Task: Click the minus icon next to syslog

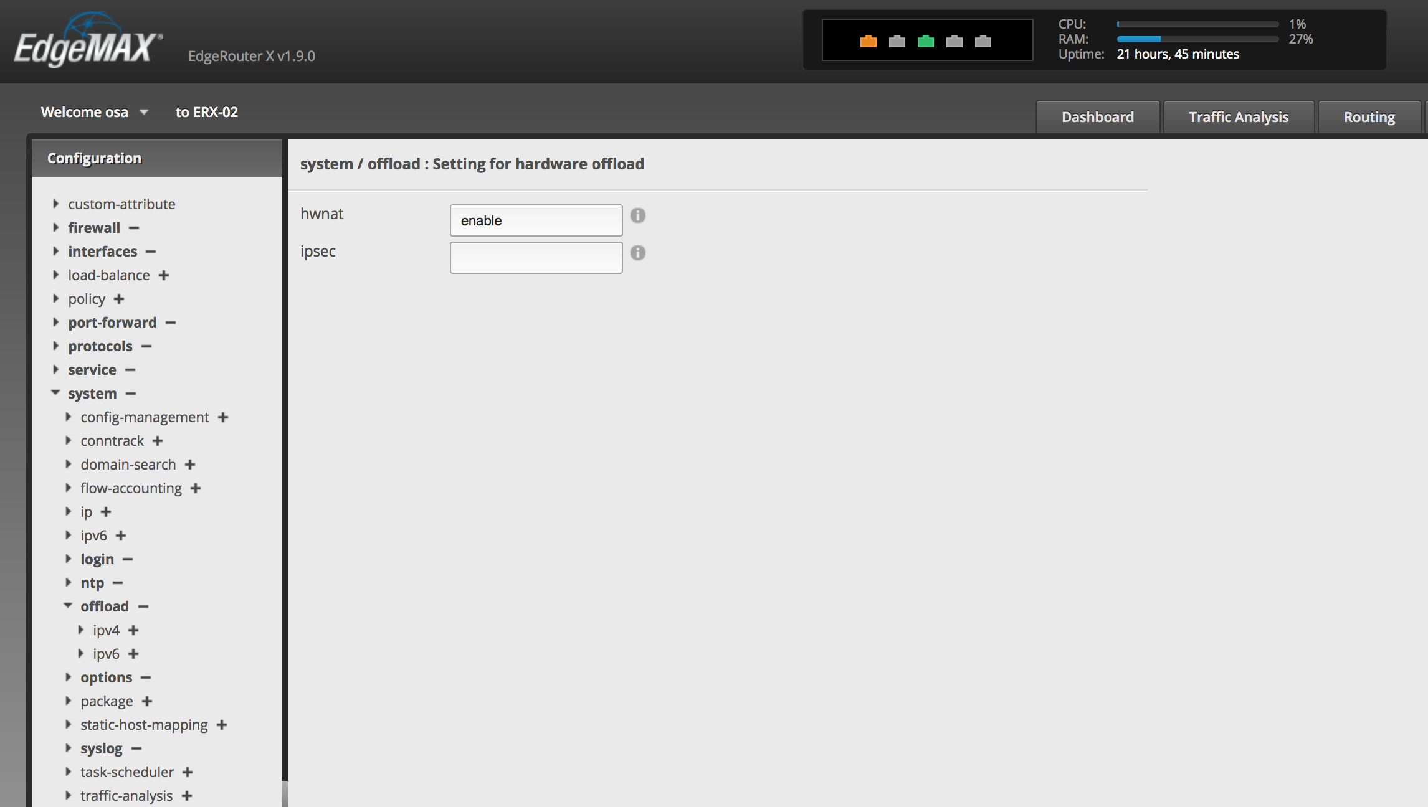Action: (136, 748)
